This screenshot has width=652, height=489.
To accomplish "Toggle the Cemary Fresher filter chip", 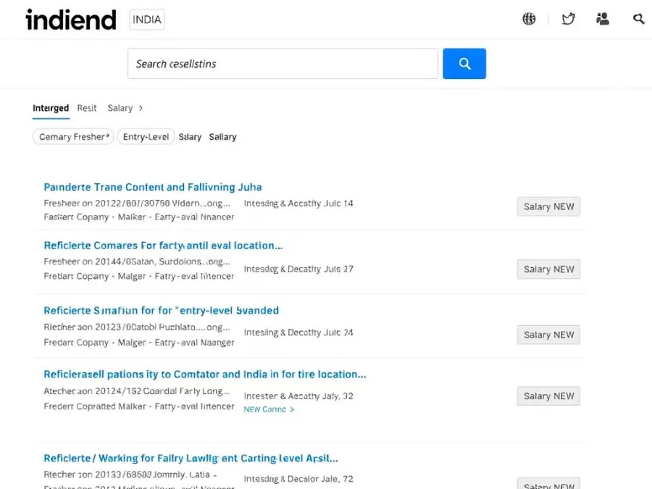I will point(73,137).
